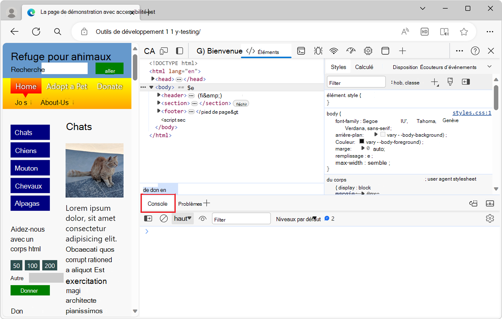The height and width of the screenshot is (319, 502).
Task: Click the Adopt a Pet navigation link
Action: (x=67, y=86)
